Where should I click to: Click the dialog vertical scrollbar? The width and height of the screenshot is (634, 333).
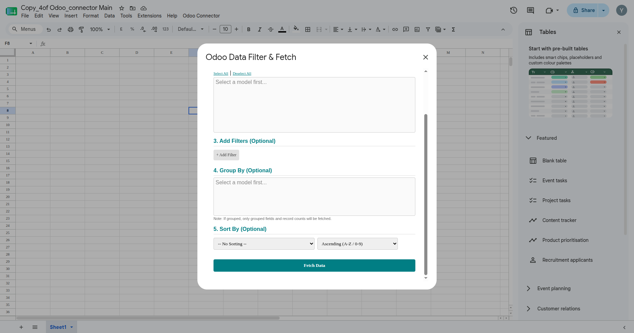pyautogui.click(x=426, y=194)
